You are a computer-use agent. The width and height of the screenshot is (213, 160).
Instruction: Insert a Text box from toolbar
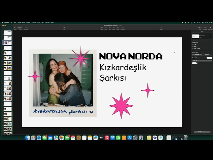pyautogui.click(x=109, y=28)
